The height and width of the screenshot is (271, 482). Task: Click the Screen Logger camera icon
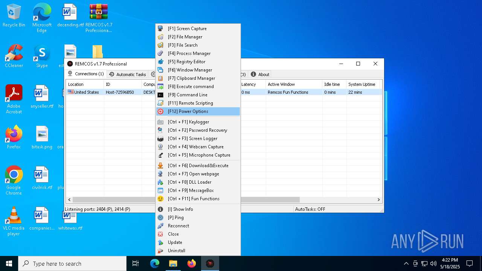coord(160,139)
